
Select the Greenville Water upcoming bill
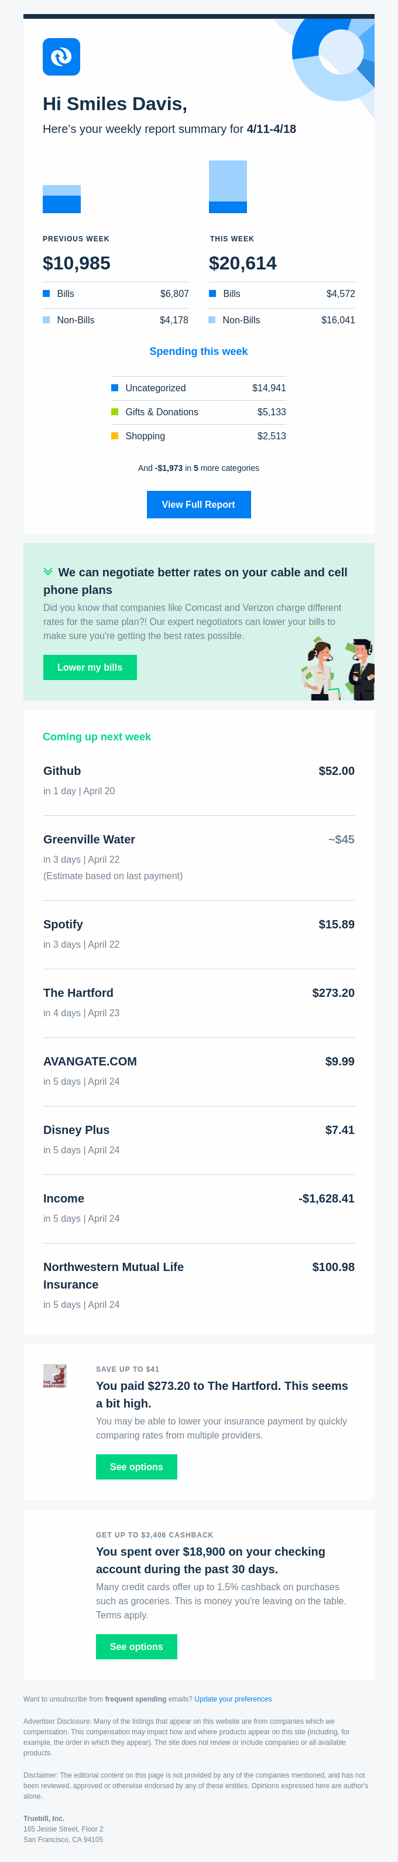point(198,857)
